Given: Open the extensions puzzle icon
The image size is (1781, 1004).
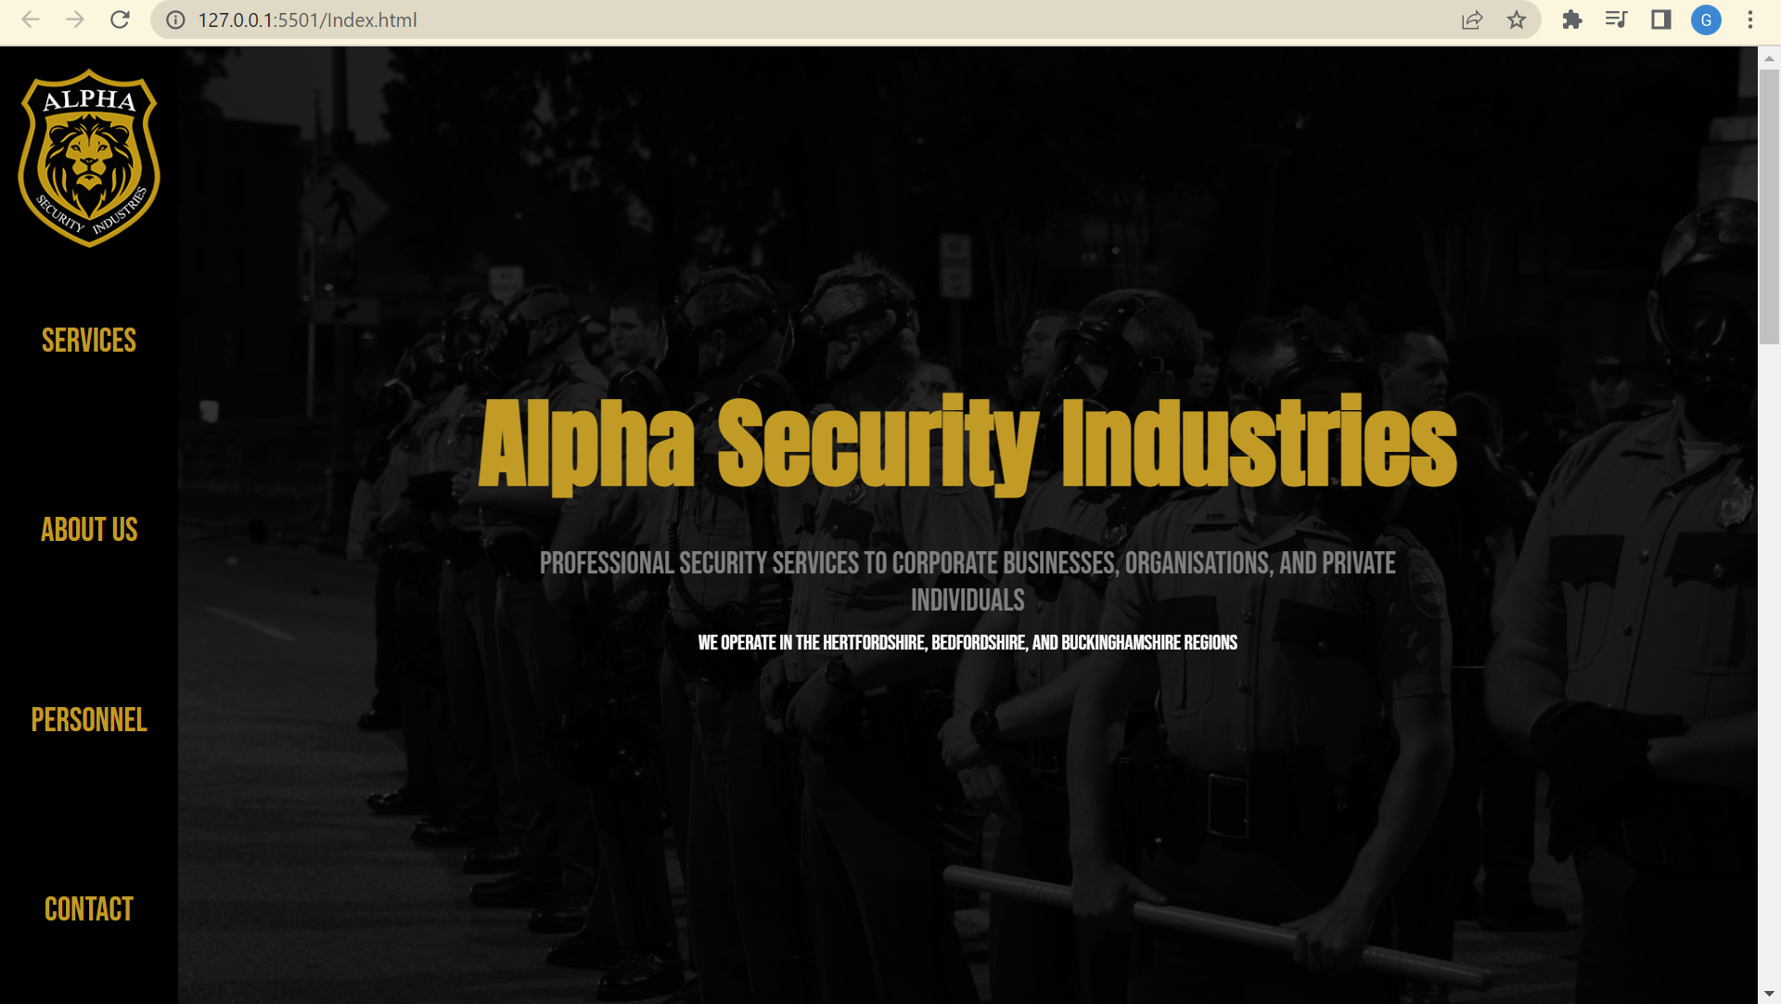Looking at the screenshot, I should [x=1571, y=19].
